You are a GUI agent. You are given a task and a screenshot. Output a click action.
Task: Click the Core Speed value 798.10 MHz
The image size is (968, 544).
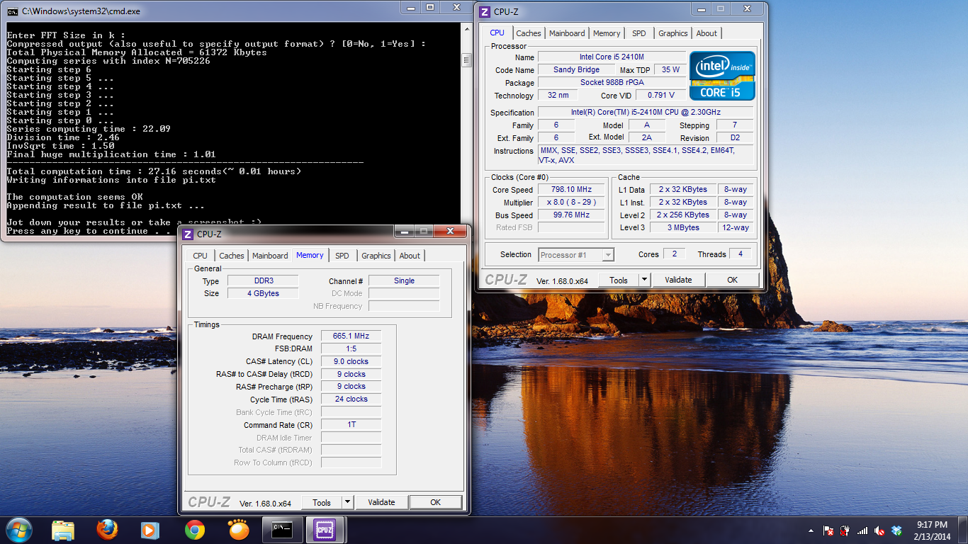point(571,189)
